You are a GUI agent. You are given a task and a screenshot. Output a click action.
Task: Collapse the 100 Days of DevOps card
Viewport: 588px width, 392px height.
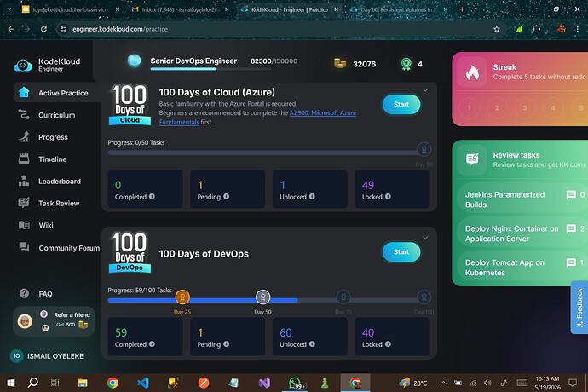(425, 238)
